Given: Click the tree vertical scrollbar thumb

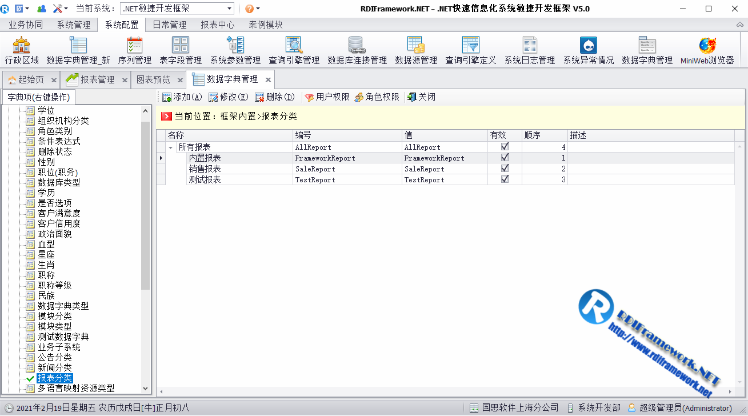Looking at the screenshot, I should click(145, 205).
